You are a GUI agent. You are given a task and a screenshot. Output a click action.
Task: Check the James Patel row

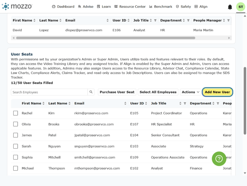pos(15,135)
